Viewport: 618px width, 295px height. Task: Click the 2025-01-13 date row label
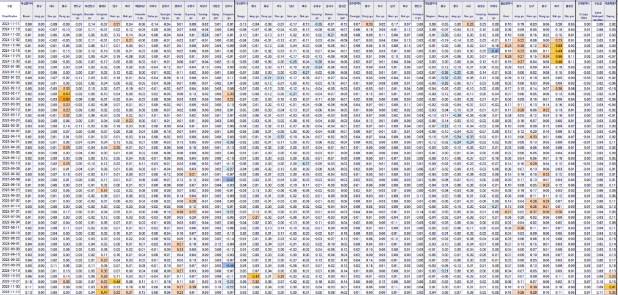(x=11, y=71)
